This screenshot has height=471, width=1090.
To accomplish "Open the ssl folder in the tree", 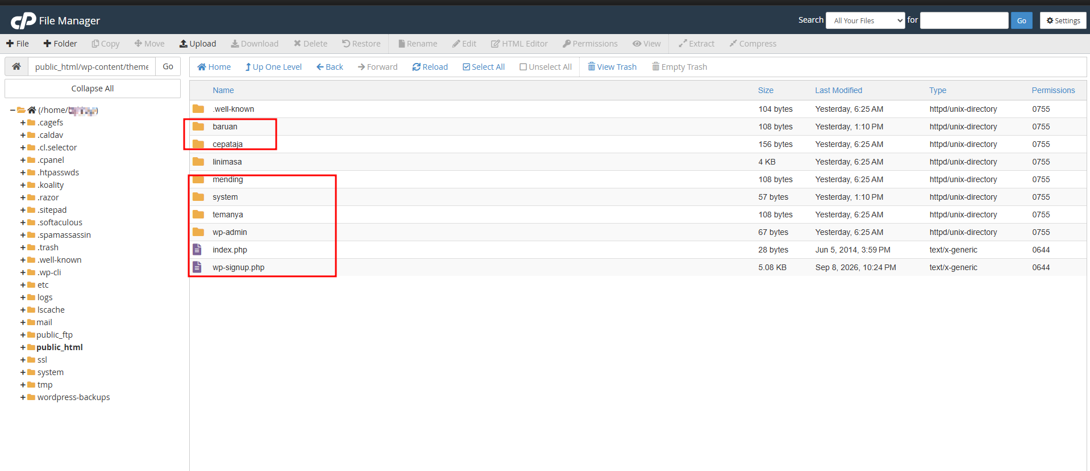I will coord(42,360).
